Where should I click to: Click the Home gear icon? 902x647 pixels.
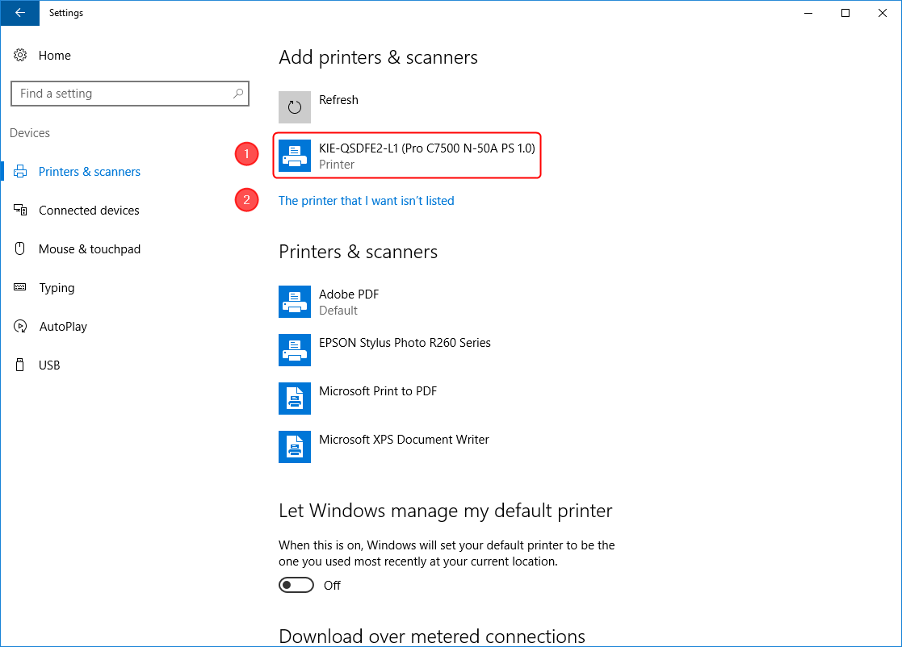pos(20,56)
